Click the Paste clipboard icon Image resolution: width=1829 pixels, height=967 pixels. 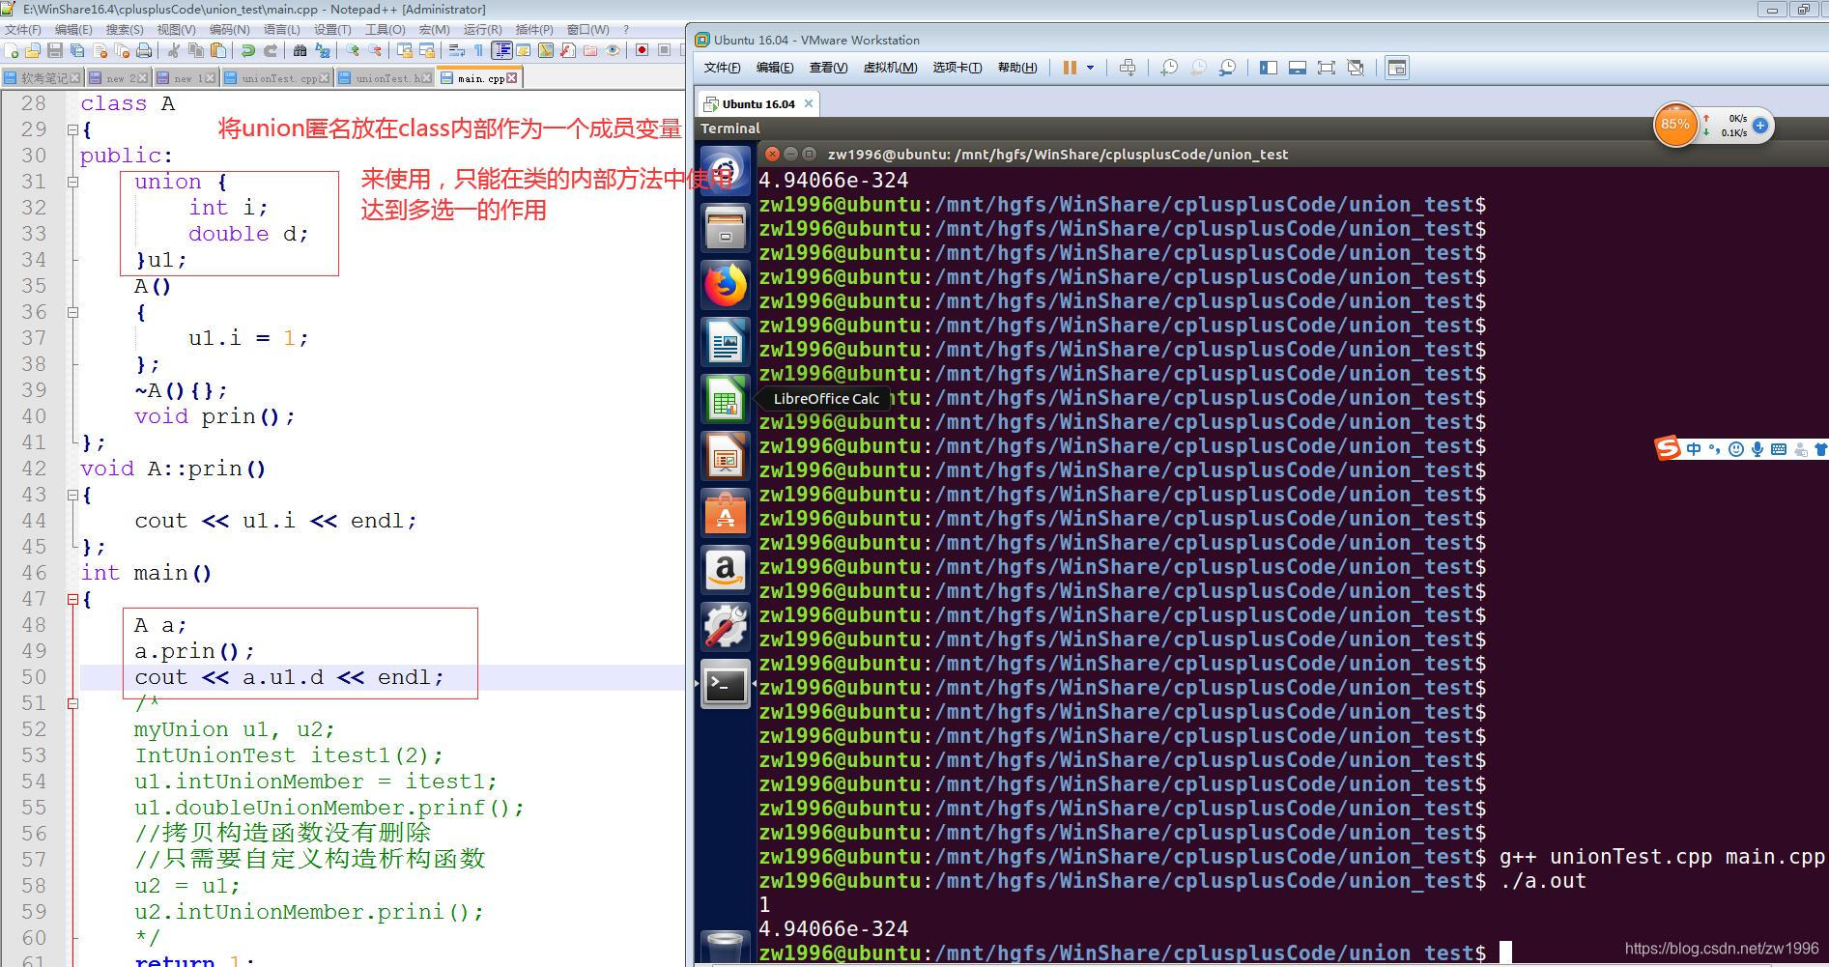point(218,50)
